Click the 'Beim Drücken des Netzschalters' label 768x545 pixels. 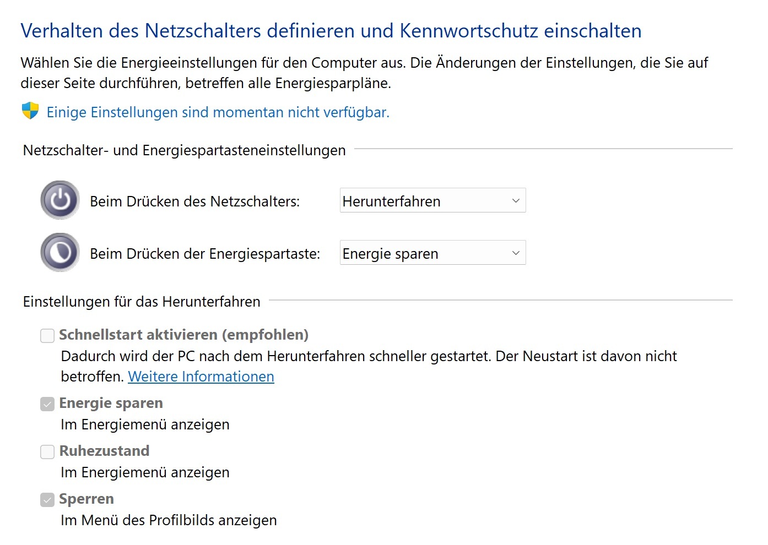[194, 201]
